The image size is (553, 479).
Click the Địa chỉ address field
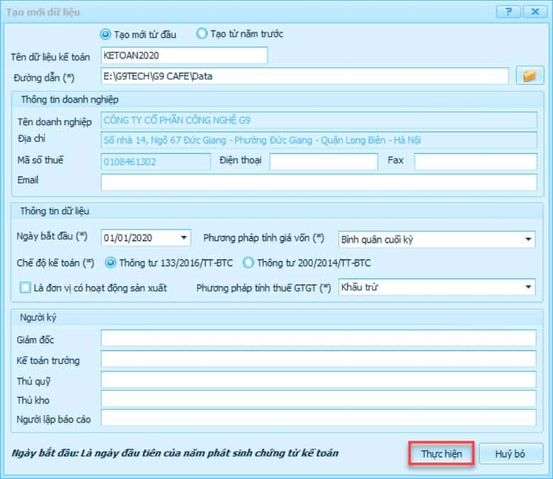(319, 141)
